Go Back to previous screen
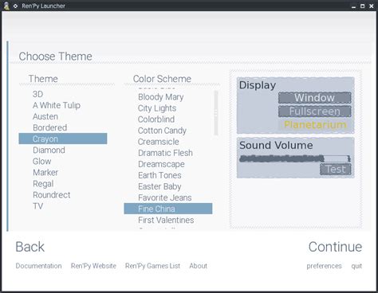Image resolution: width=378 pixels, height=293 pixels. point(30,247)
